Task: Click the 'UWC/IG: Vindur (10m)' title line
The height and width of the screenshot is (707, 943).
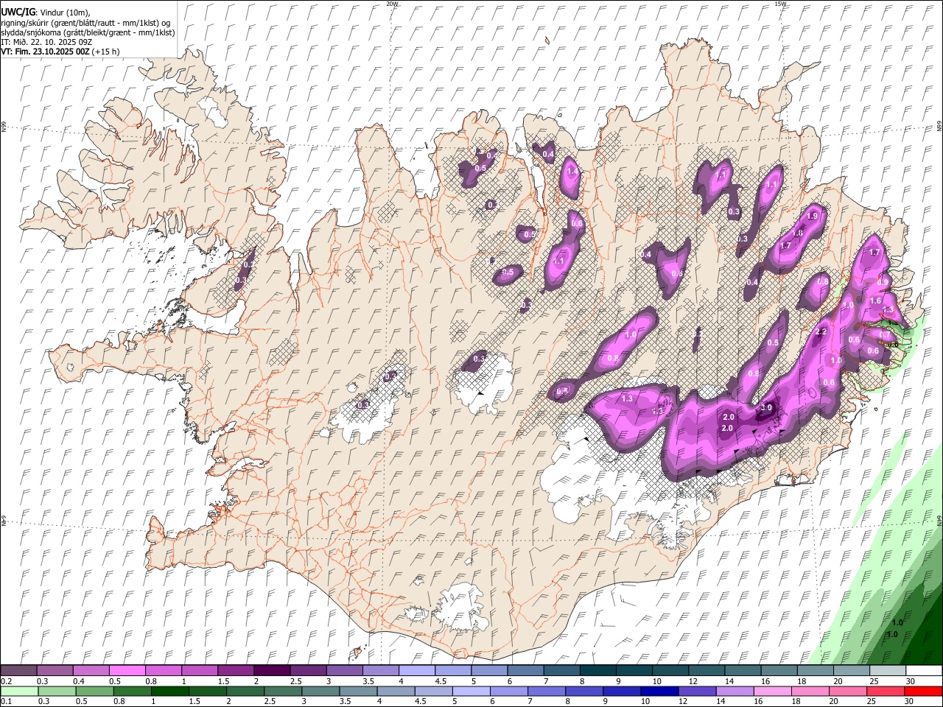Action: tap(45, 13)
